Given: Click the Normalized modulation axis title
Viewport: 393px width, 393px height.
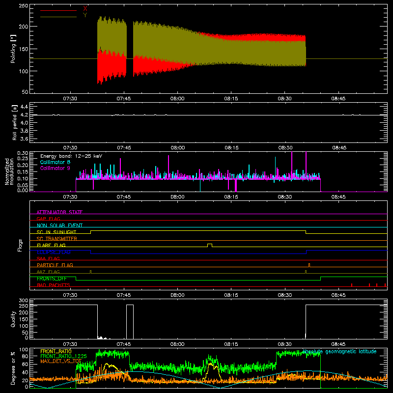Looking at the screenshot, I should [x=9, y=171].
